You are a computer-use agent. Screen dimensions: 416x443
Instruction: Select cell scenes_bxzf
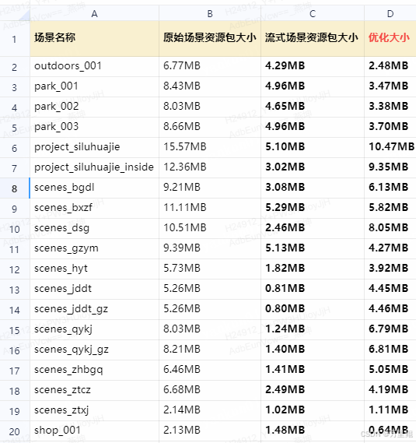(x=94, y=208)
